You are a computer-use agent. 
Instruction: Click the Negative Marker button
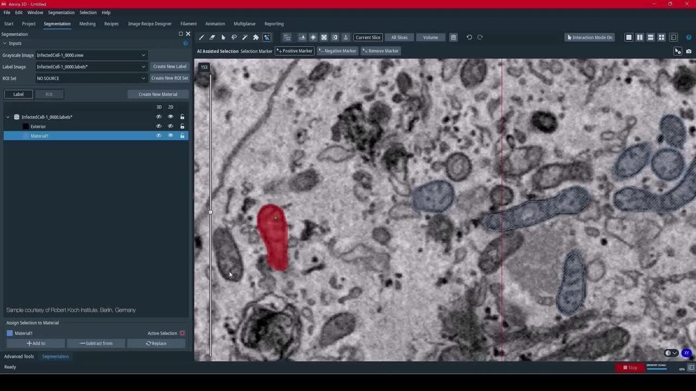pyautogui.click(x=337, y=51)
